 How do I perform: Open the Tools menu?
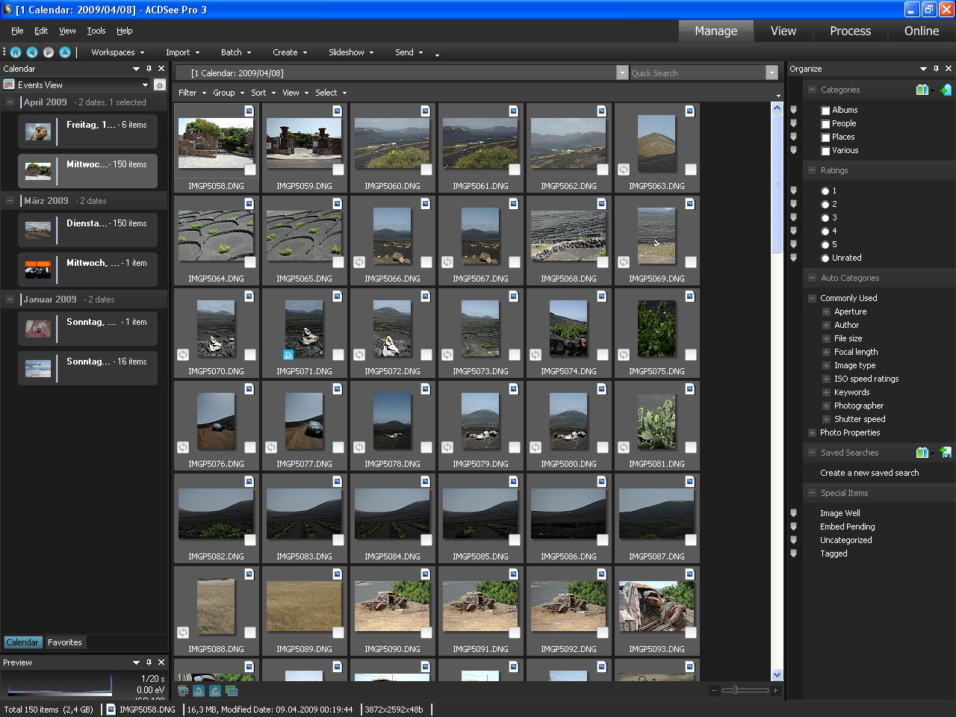[x=96, y=31]
